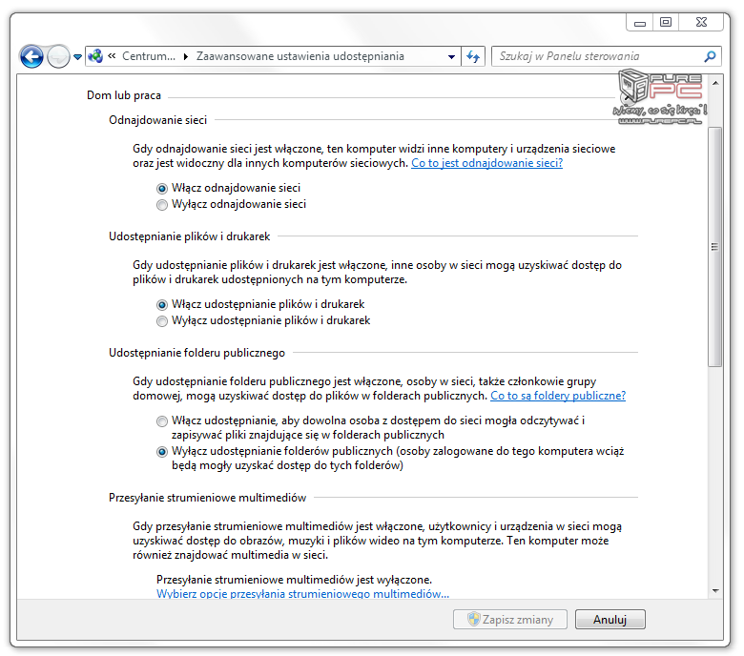Viewport: 744px width, 656px height.
Task: Click the Refresh button next to address bar
Action: (x=473, y=57)
